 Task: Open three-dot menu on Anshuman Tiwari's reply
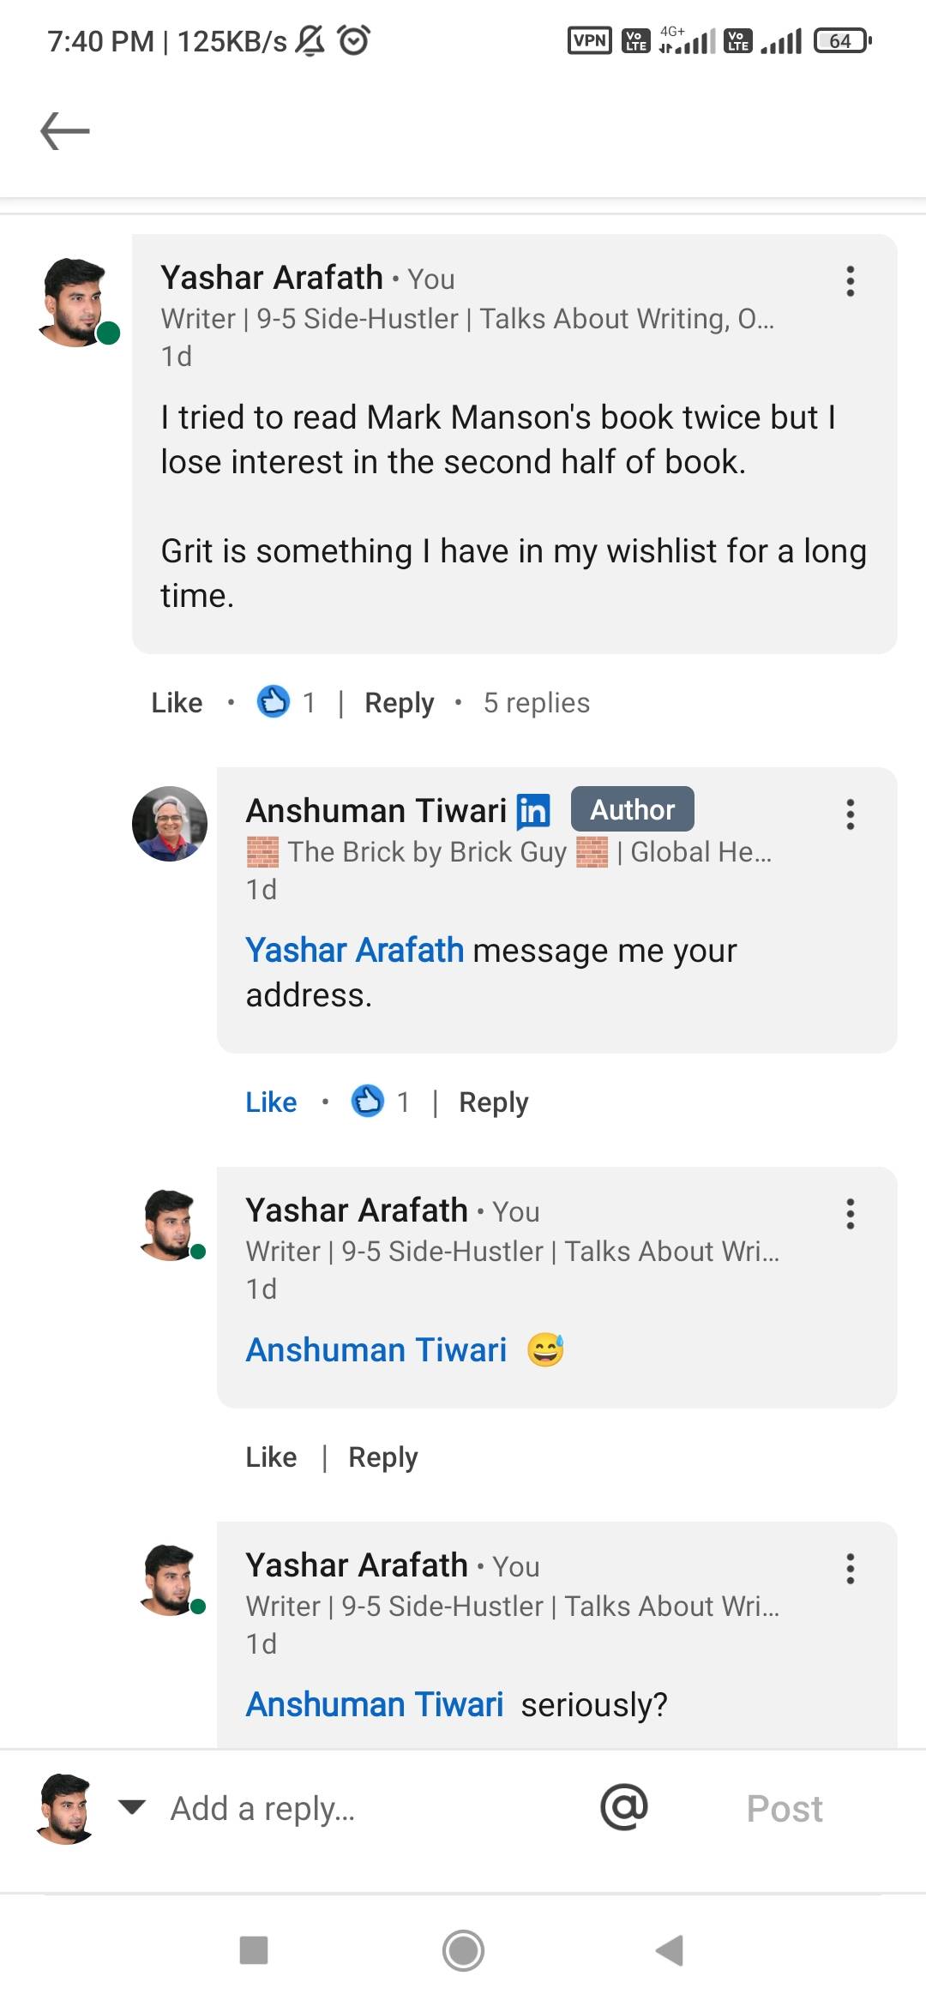point(850,814)
